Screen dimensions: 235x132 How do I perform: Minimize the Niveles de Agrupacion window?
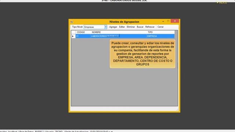click(163, 21)
